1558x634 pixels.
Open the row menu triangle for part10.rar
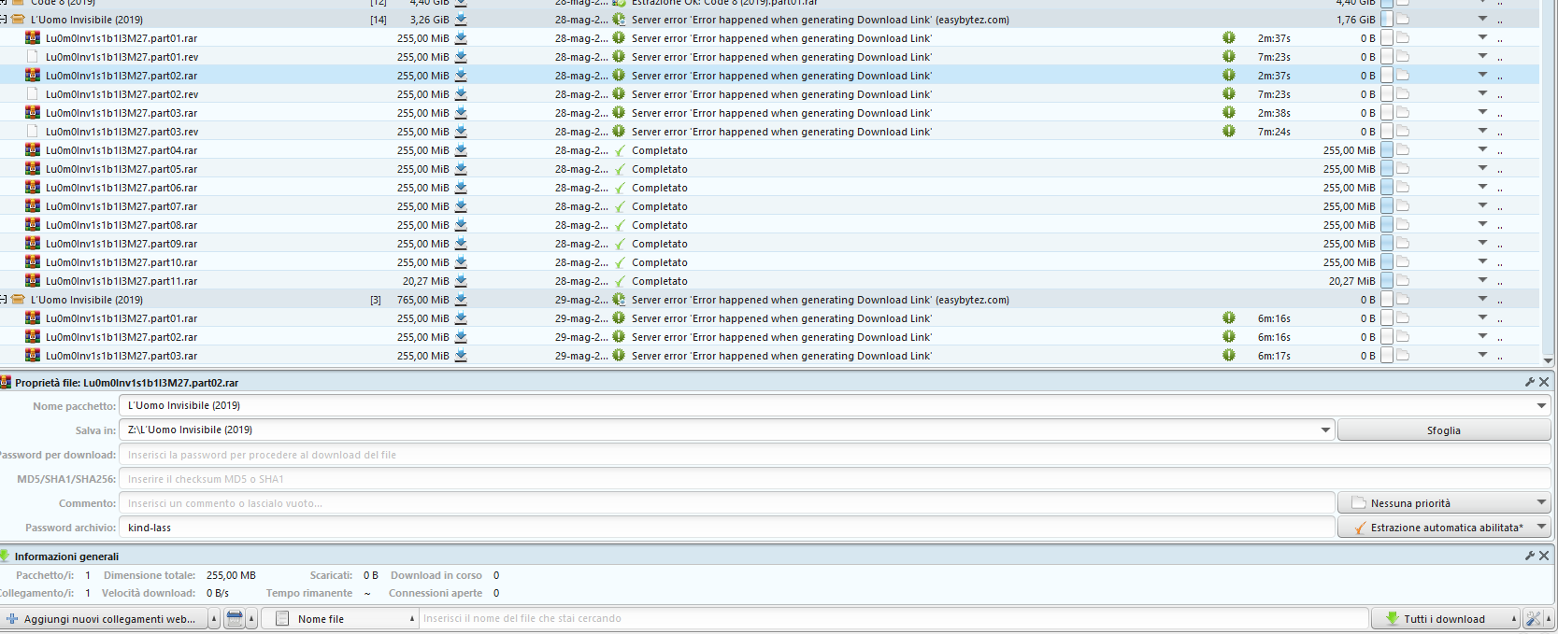[x=1482, y=261]
